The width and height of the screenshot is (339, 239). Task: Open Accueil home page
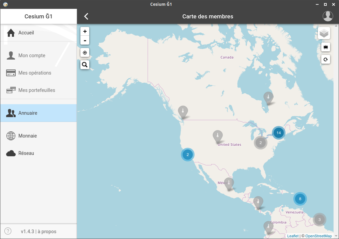point(38,33)
